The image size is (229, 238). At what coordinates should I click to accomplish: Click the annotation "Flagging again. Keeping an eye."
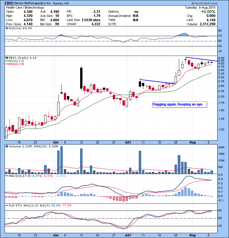tap(178, 104)
